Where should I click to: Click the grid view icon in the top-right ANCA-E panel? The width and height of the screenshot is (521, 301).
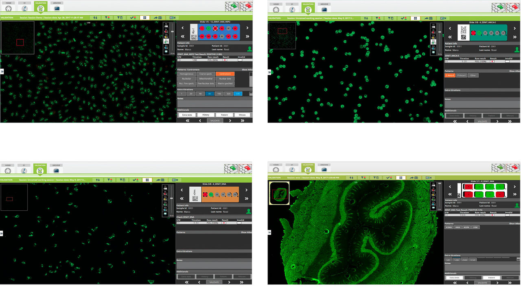point(415,18)
